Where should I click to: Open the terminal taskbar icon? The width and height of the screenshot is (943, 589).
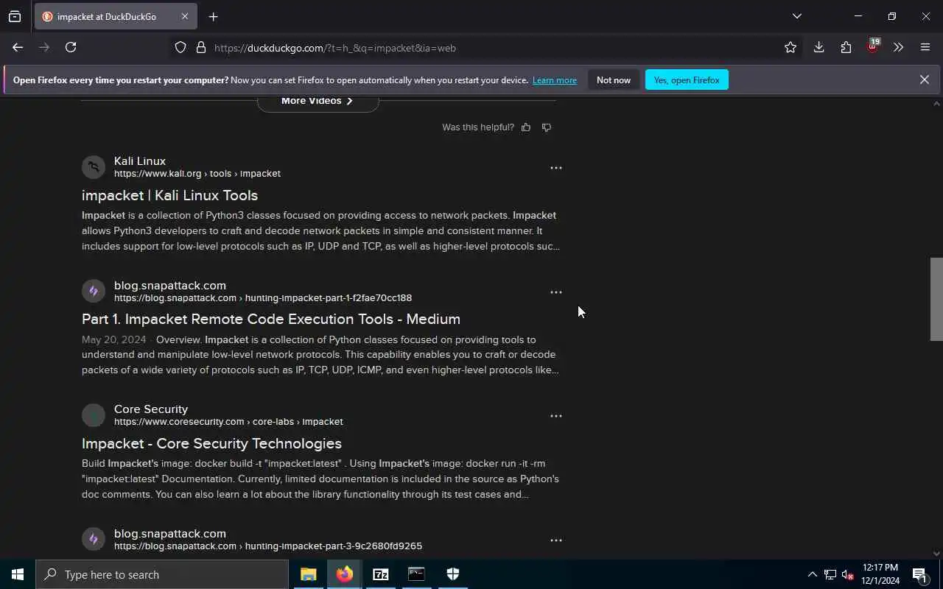[417, 574]
